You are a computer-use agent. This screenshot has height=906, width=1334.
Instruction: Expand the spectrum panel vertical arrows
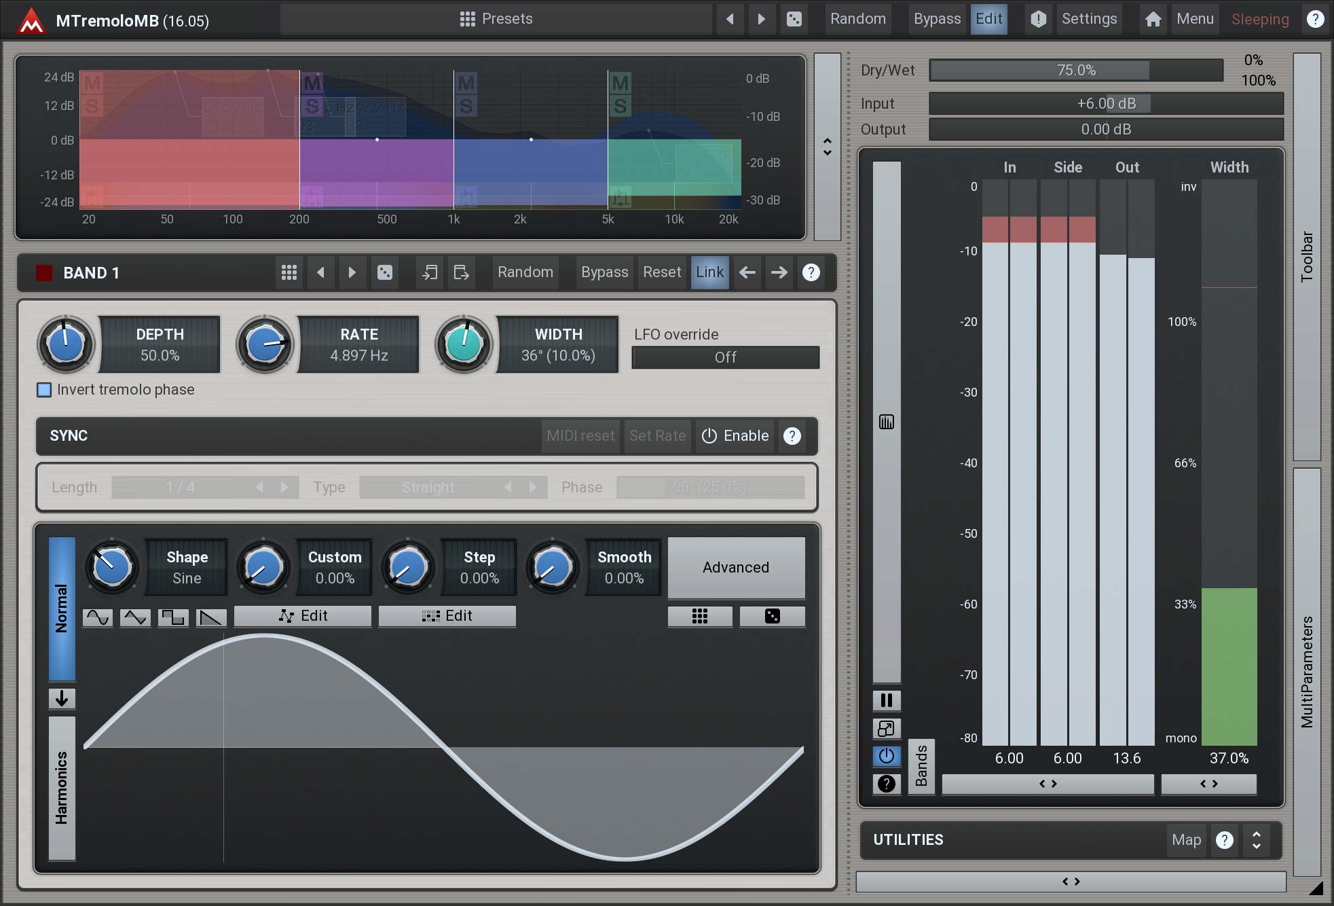pyautogui.click(x=827, y=147)
